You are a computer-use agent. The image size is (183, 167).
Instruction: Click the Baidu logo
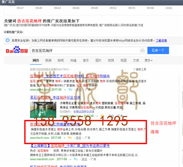pyautogui.click(x=17, y=50)
